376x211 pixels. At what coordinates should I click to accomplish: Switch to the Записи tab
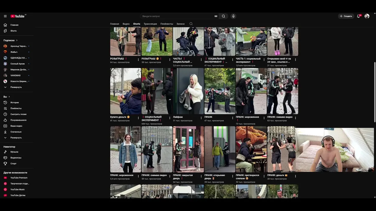coord(180,24)
